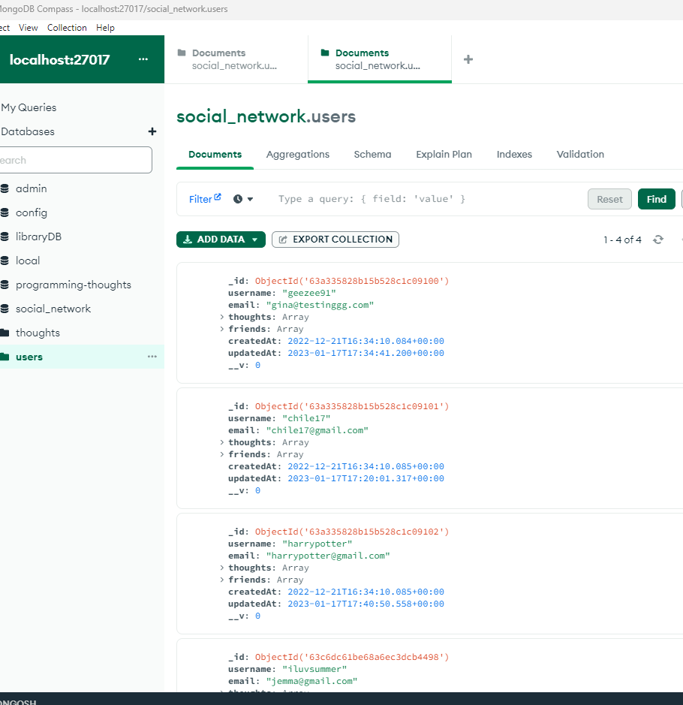This screenshot has width=683, height=705.
Task: Click the libraryDB database icon
Action: (5, 237)
